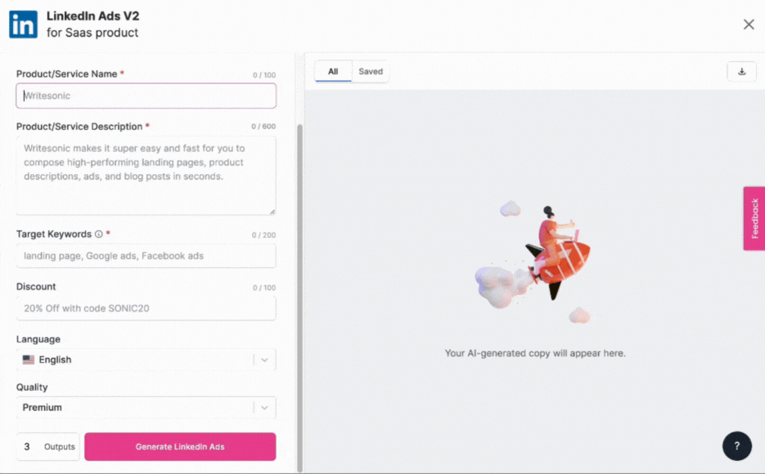Switch to the Saved tab
The width and height of the screenshot is (765, 474).
coord(371,71)
